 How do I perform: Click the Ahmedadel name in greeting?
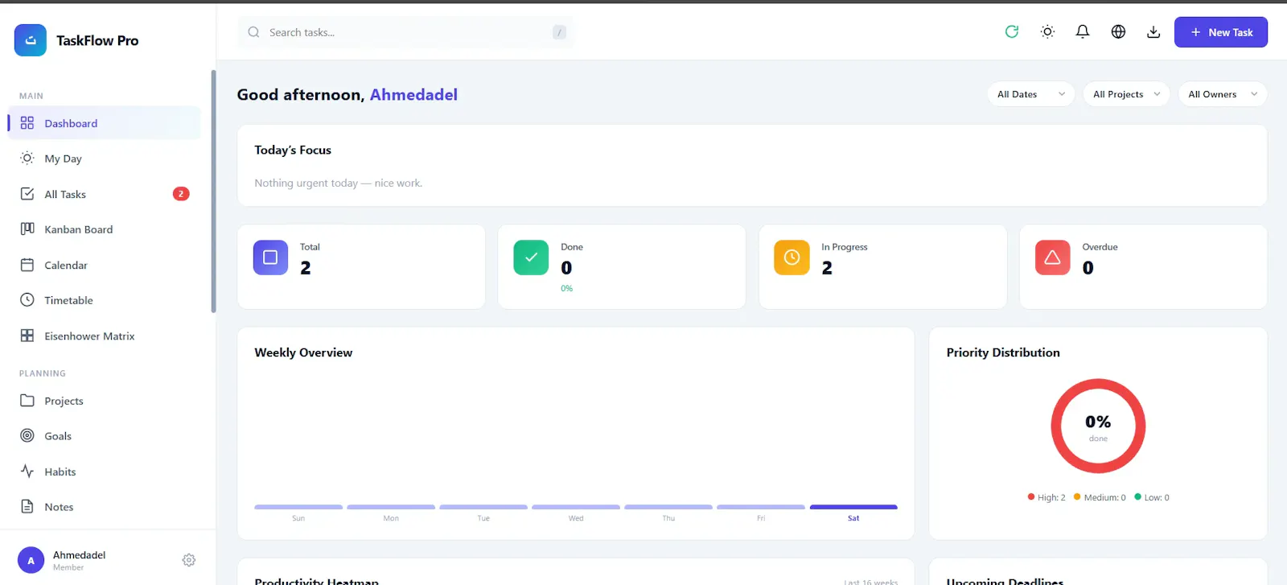point(413,95)
